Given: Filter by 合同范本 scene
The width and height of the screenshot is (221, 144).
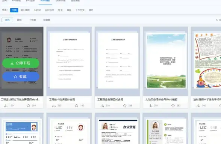Looking at the screenshot, I should (49, 10).
